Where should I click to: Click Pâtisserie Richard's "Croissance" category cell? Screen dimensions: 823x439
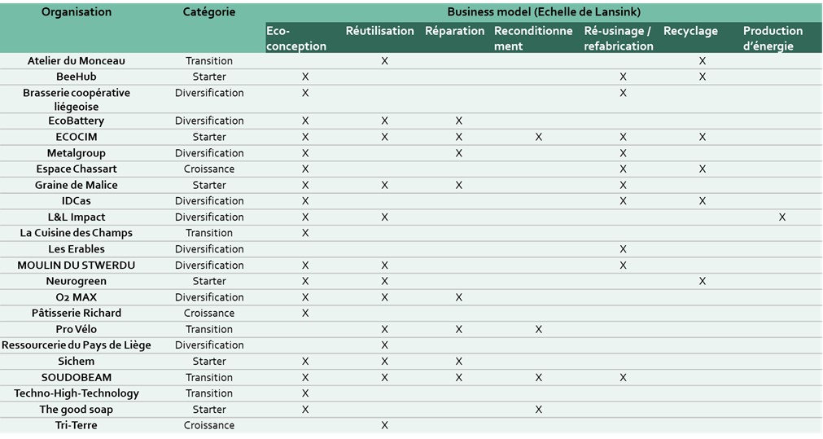[x=209, y=314]
